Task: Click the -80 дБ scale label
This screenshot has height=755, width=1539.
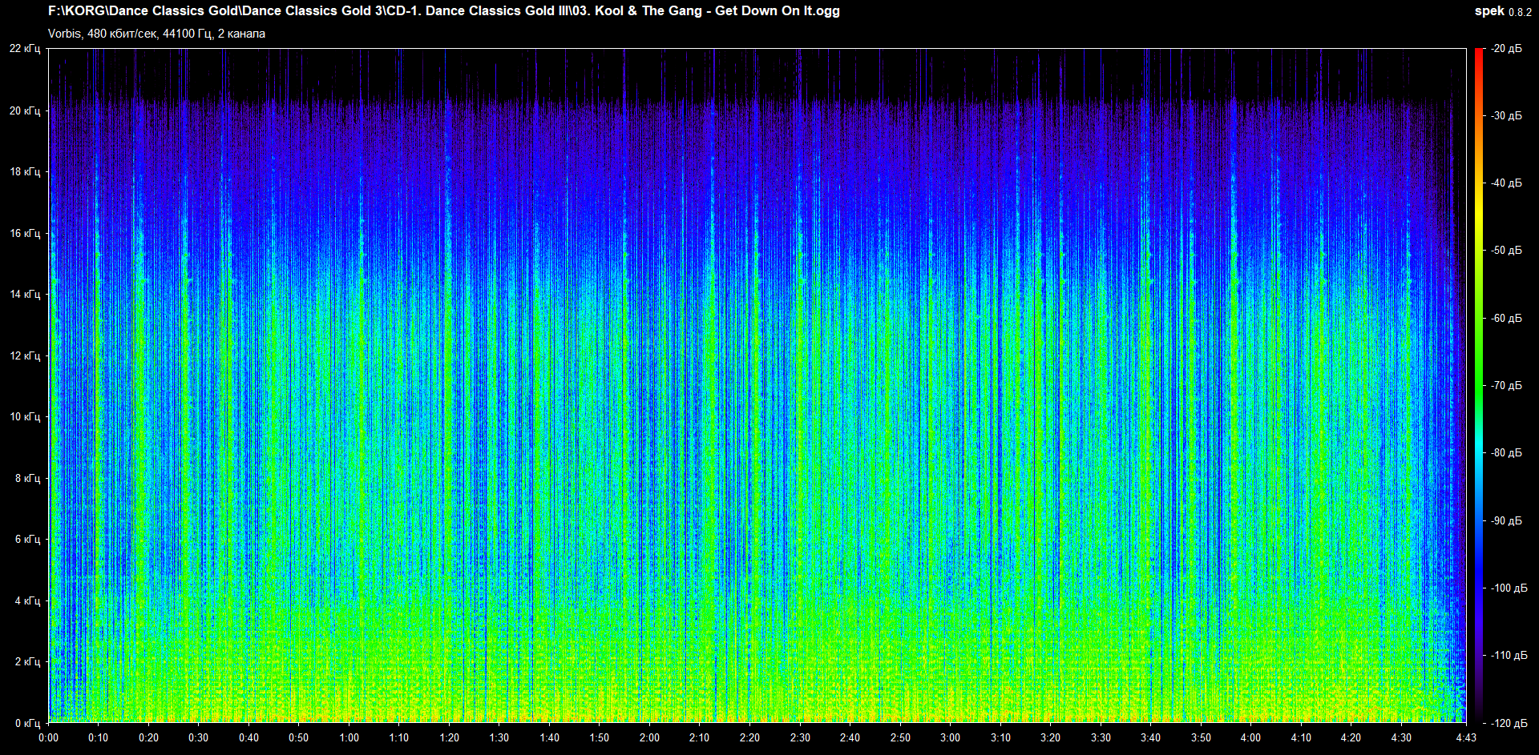Action: [x=1506, y=453]
